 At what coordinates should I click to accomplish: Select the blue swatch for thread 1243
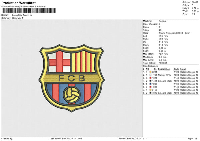(150, 83)
